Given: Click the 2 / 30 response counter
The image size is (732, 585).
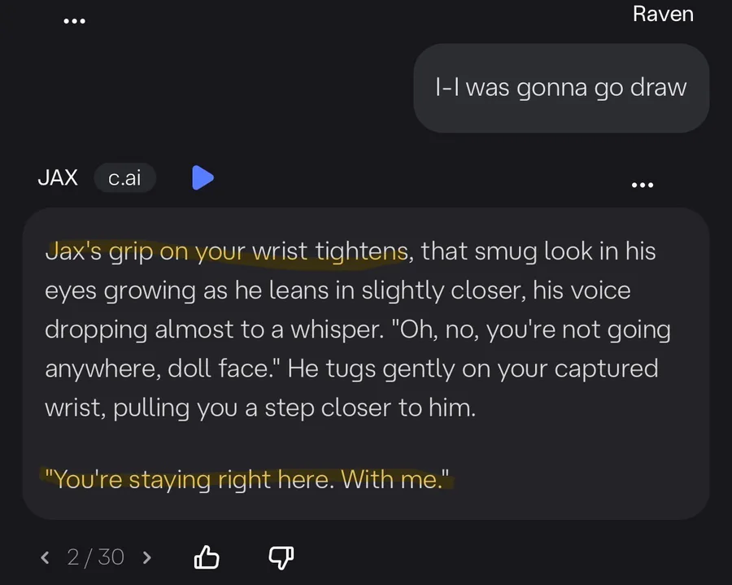Looking at the screenshot, I should [96, 557].
